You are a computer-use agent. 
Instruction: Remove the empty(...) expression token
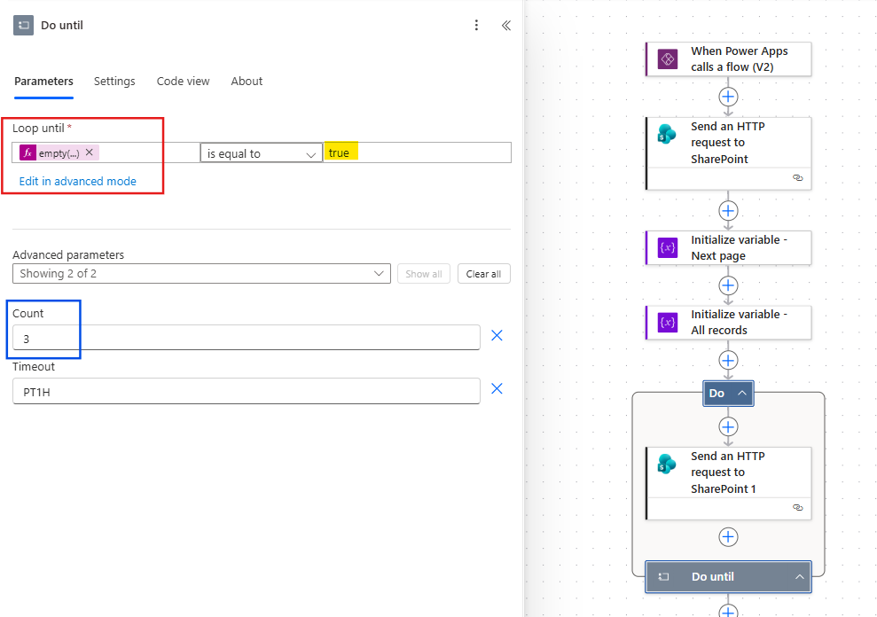tap(90, 152)
